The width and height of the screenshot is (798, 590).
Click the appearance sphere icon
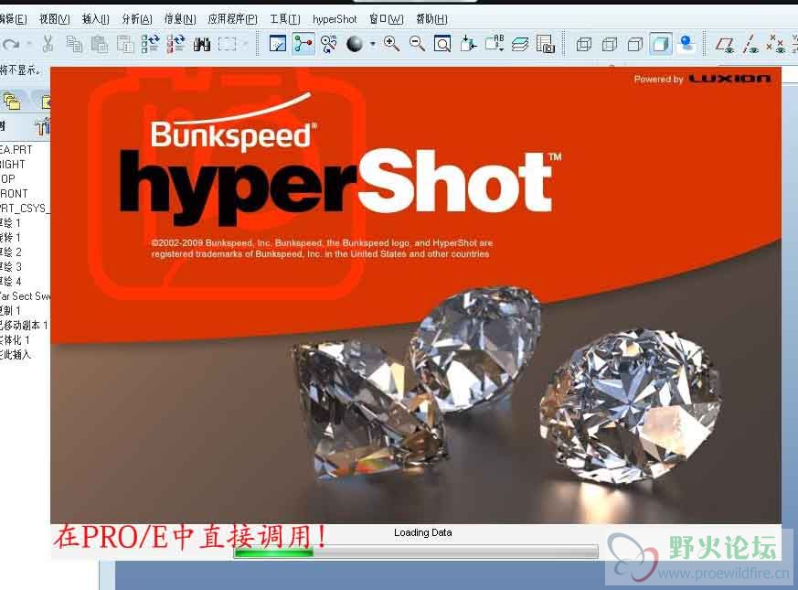tap(355, 44)
